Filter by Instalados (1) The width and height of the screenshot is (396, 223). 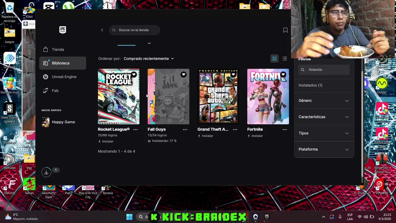pos(310,85)
